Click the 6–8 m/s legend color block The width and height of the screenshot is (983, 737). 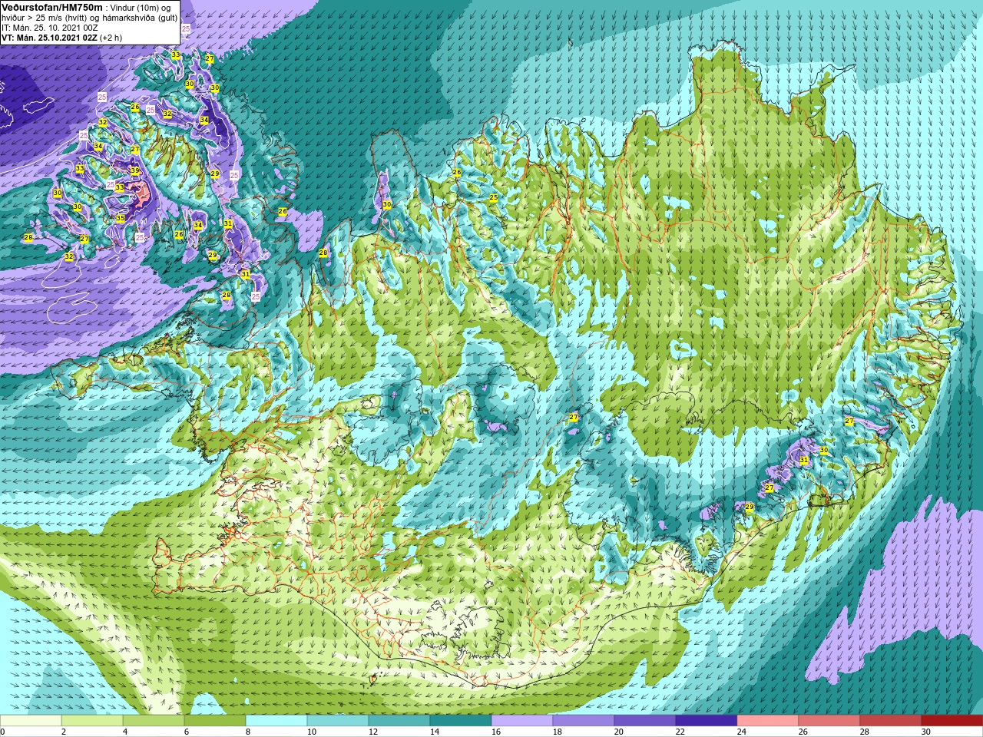pos(215,721)
